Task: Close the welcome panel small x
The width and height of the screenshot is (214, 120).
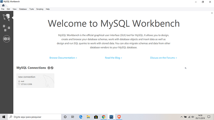Action: [x=212, y=13]
